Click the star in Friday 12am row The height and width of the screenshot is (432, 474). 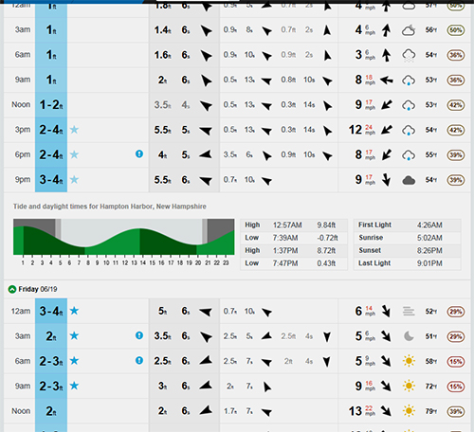tap(74, 311)
